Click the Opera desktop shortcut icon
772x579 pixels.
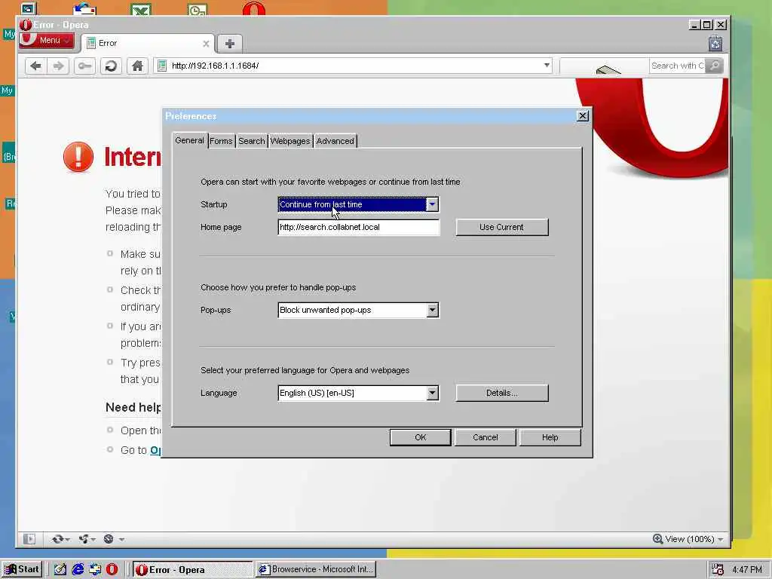coord(254,9)
